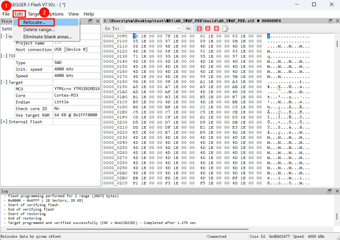Screen dimensions: 340x240
Task: Click the hex row address 0000_0200
Action: coord(116,122)
